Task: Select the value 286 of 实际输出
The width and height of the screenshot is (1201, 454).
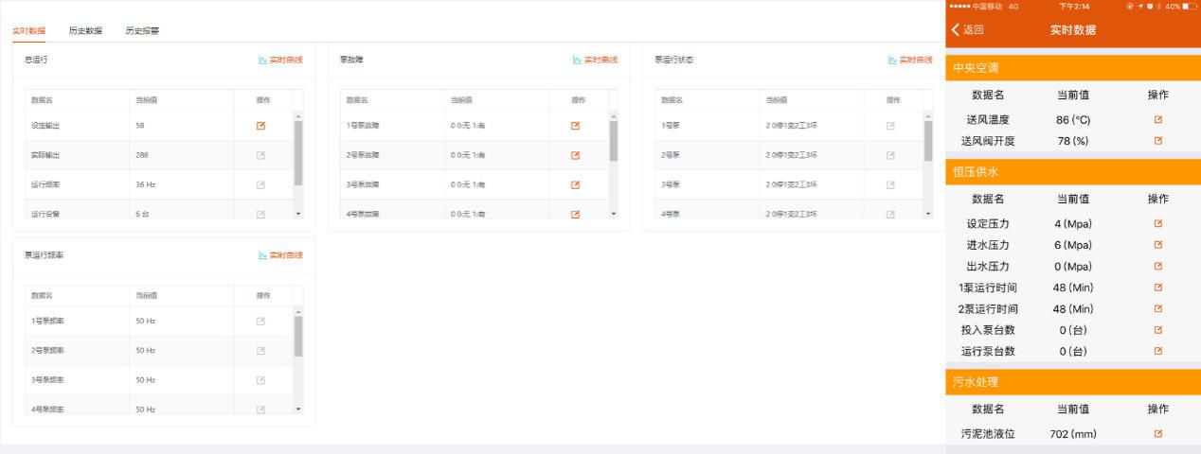Action: point(142,155)
